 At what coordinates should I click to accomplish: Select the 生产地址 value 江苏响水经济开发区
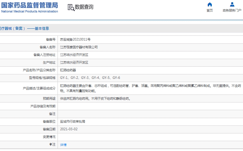[x=74, y=63]
